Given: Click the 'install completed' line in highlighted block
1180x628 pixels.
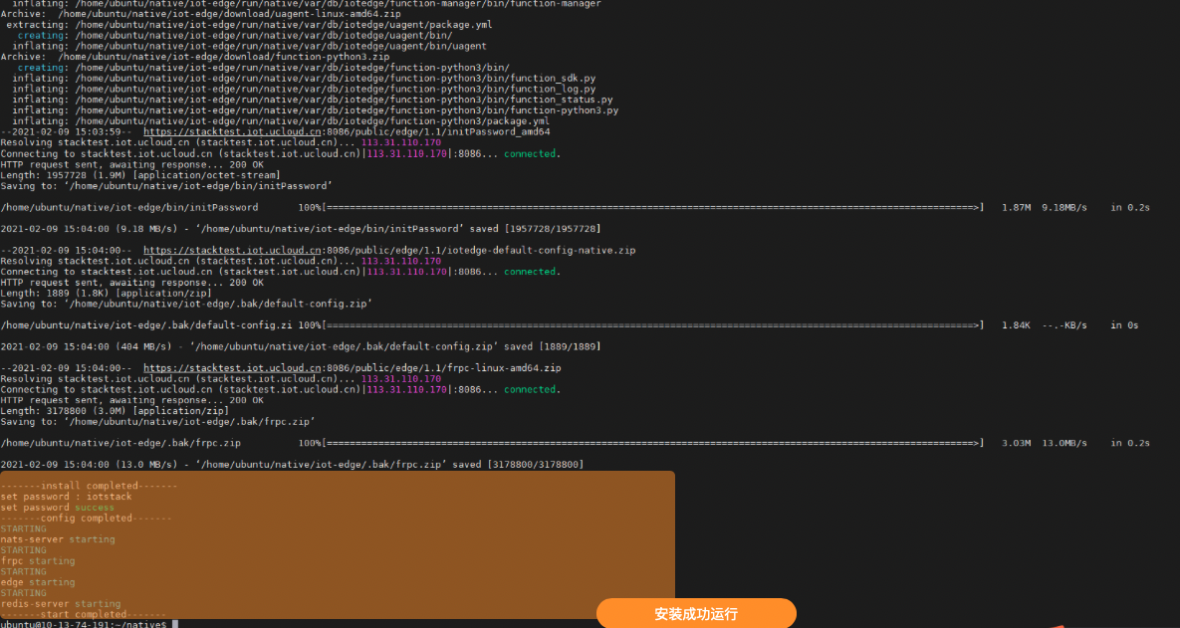Looking at the screenshot, I should click(x=90, y=486).
